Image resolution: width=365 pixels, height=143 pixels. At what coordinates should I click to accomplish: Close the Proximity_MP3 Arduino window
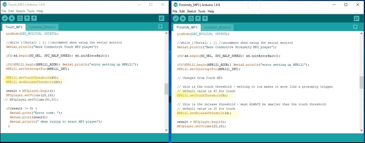[358, 5]
